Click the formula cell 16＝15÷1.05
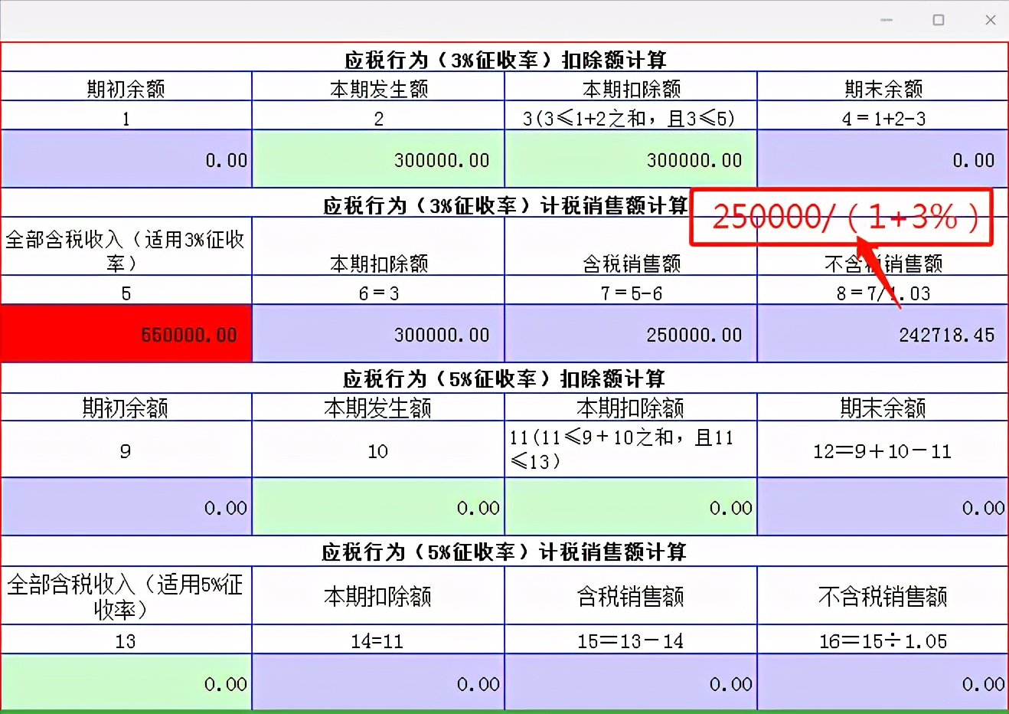 click(x=882, y=639)
